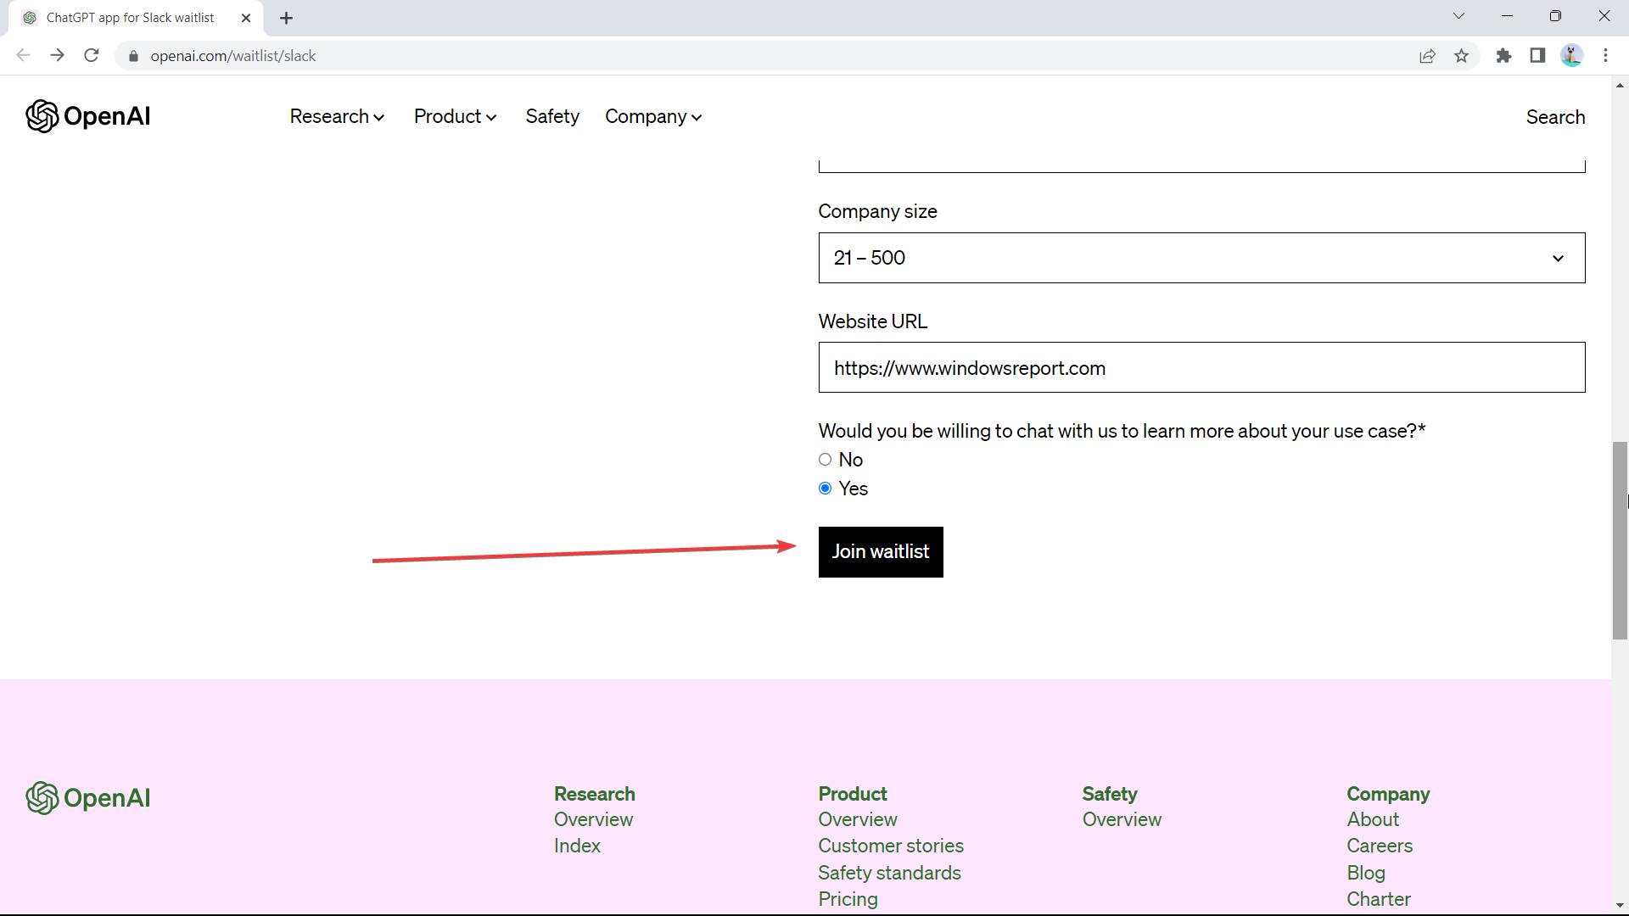
Task: Click the OpenAI logo in header
Action: point(88,116)
